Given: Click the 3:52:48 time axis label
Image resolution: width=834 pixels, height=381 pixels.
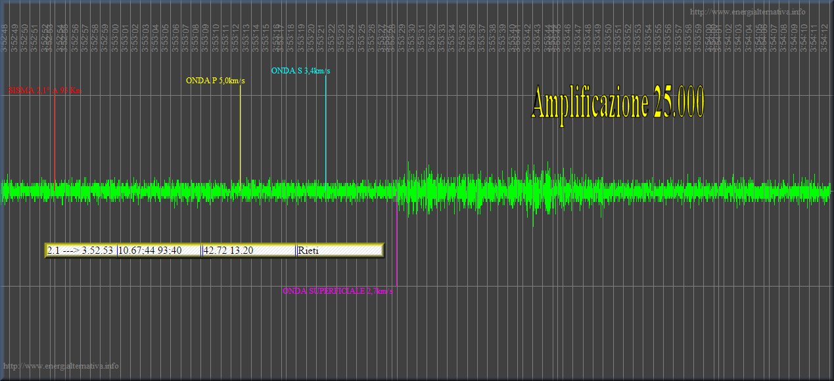Looking at the screenshot, I should point(5,37).
